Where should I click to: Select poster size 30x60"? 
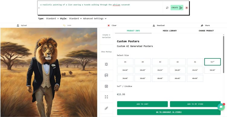point(143,78)
